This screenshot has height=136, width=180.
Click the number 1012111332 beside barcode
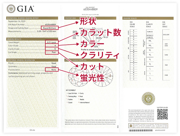pos(160,130)
